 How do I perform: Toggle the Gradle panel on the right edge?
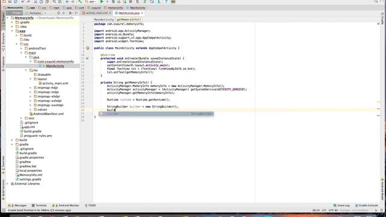pos(382,19)
